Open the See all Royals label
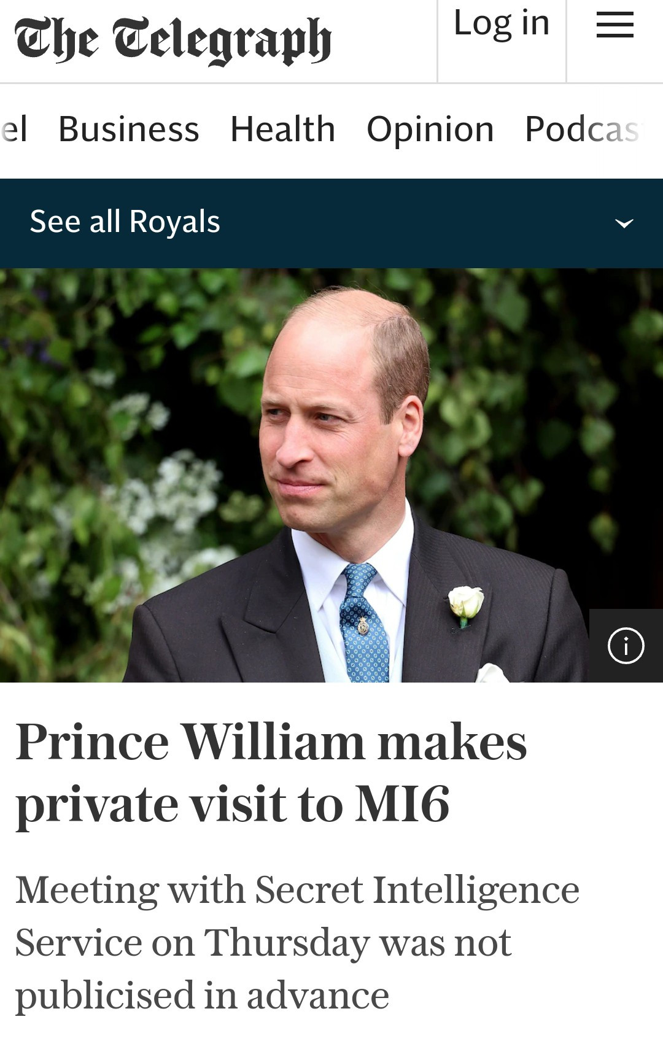This screenshot has width=663, height=1049. click(x=125, y=222)
